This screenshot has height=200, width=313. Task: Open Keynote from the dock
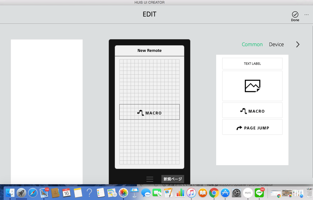tap(134, 193)
